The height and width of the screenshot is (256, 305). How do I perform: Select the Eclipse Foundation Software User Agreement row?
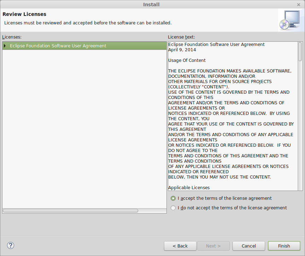84,46
